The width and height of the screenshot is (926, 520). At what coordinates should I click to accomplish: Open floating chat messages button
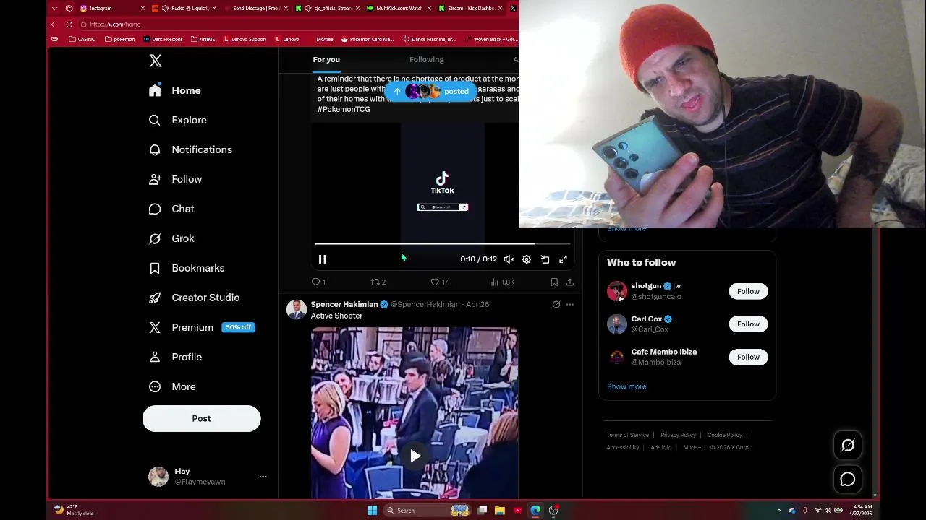coord(848,480)
